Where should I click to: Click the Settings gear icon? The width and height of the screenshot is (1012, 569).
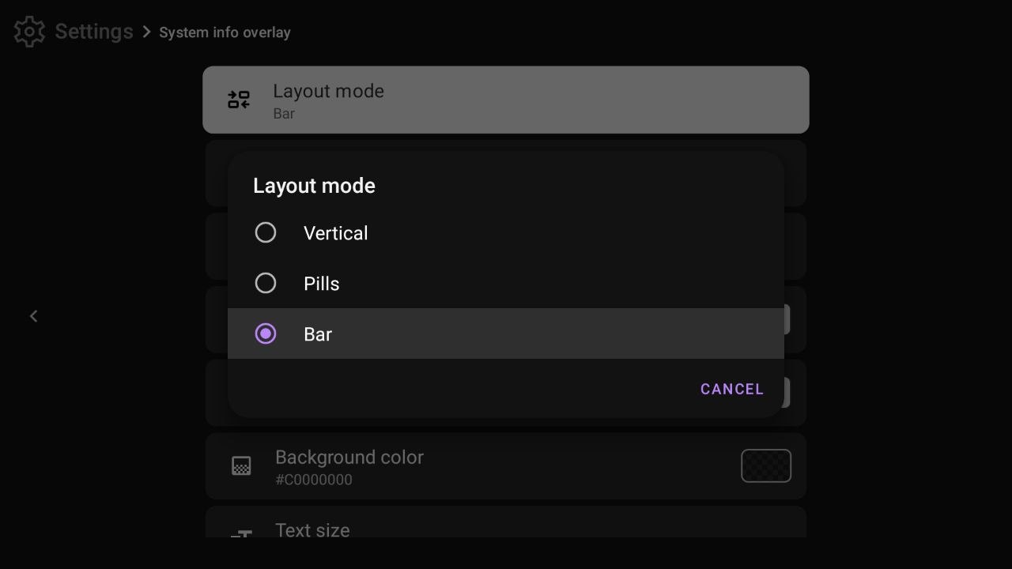click(x=29, y=32)
